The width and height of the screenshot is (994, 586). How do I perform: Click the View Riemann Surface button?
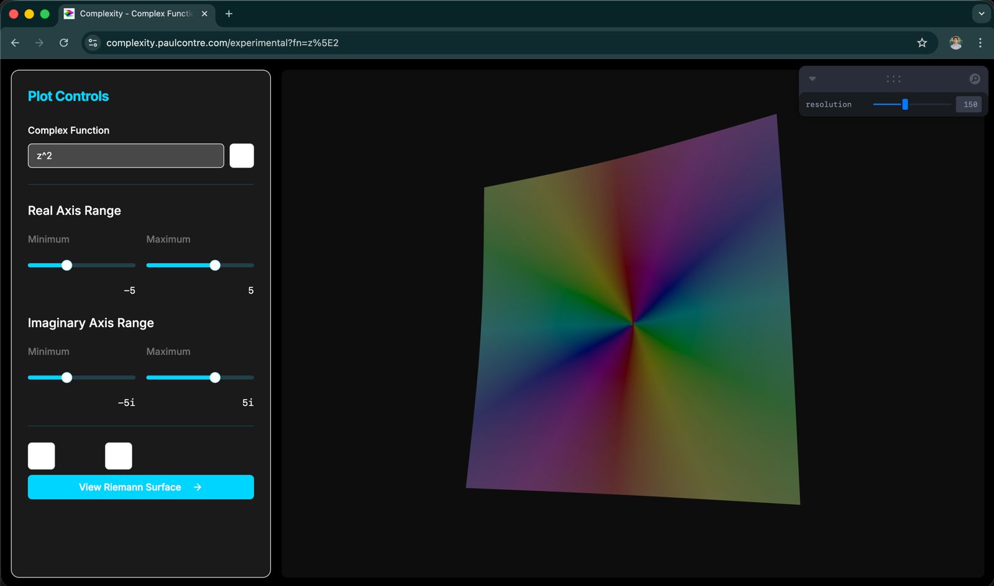click(140, 487)
